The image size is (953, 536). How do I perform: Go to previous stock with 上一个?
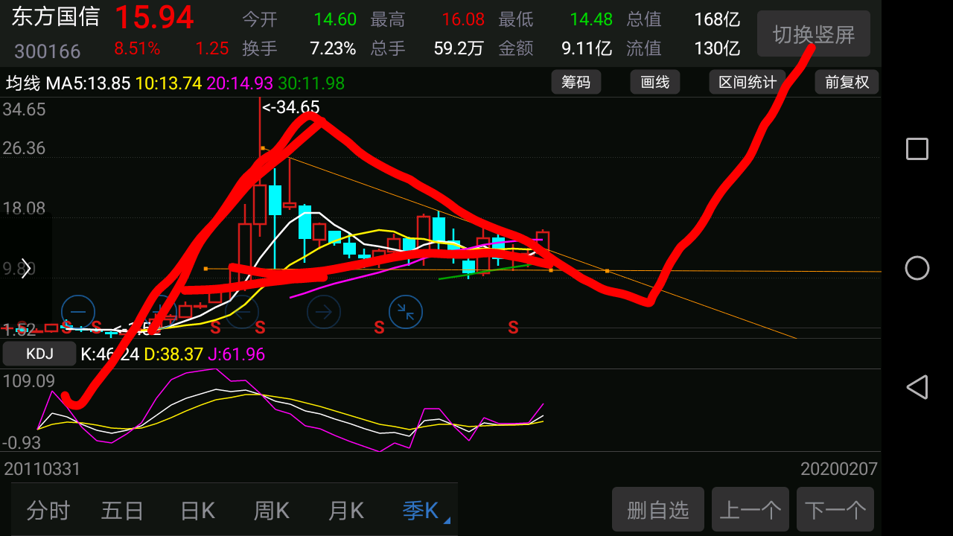(750, 510)
